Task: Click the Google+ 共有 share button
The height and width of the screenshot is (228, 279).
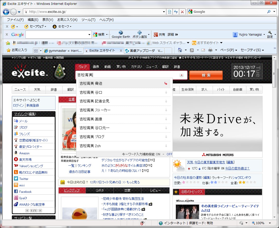Action: pos(159,34)
